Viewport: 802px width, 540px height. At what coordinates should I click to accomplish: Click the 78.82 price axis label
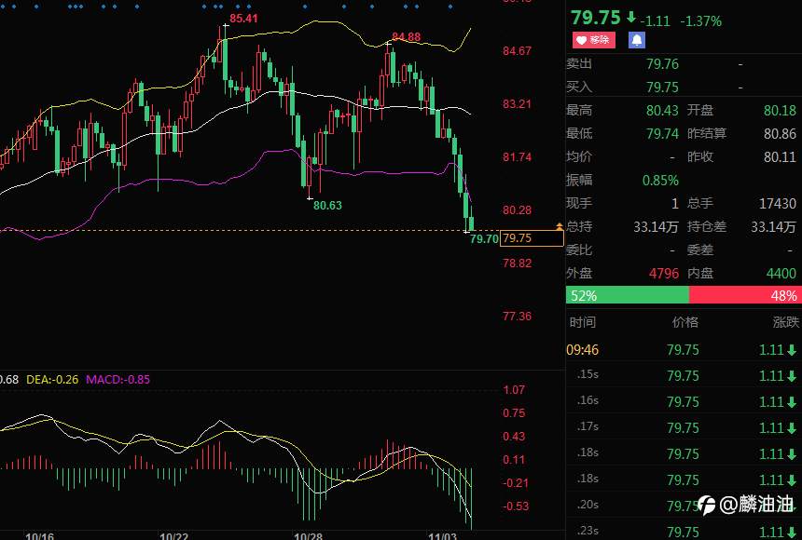pyautogui.click(x=518, y=263)
